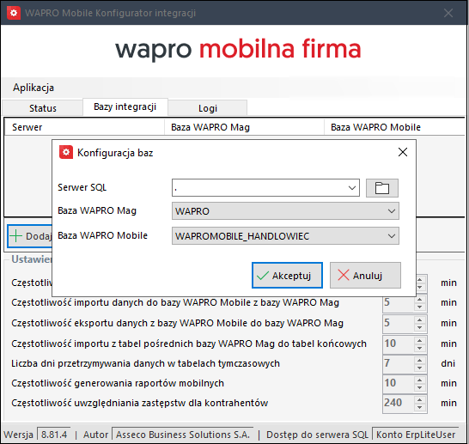Image resolution: width=469 pixels, height=444 pixels.
Task: Increase import to WAPRO Mobile frequency value
Action: 420,299
